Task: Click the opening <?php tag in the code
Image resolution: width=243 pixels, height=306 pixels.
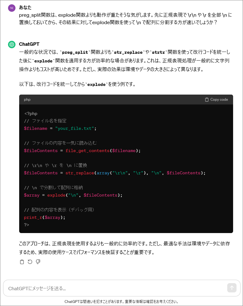Action: 31,113
